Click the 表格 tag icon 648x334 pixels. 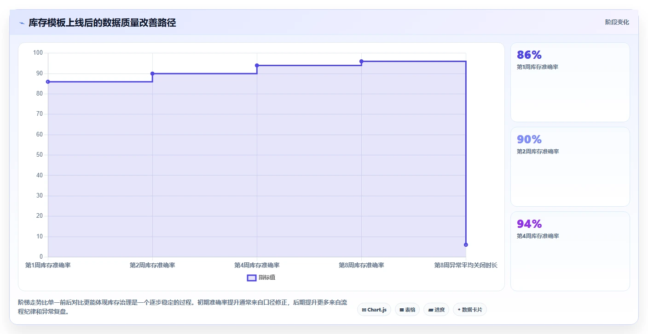(x=402, y=310)
